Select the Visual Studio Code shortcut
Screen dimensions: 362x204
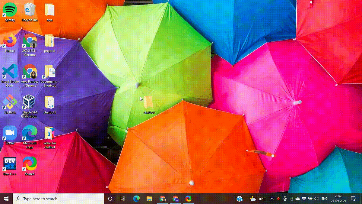[10, 75]
